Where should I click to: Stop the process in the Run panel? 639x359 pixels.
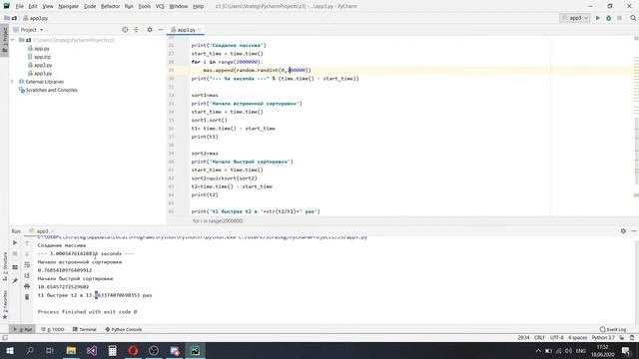tap(15, 253)
